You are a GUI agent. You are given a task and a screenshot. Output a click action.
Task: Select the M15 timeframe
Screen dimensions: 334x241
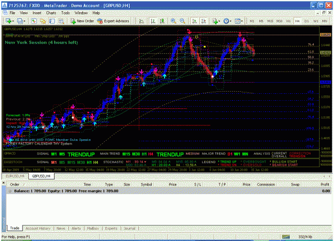pos(270,21)
